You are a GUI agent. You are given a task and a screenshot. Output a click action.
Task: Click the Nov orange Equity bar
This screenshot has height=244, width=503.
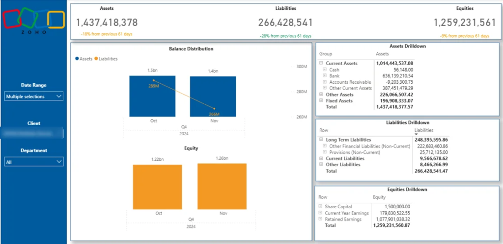[x=222, y=187]
